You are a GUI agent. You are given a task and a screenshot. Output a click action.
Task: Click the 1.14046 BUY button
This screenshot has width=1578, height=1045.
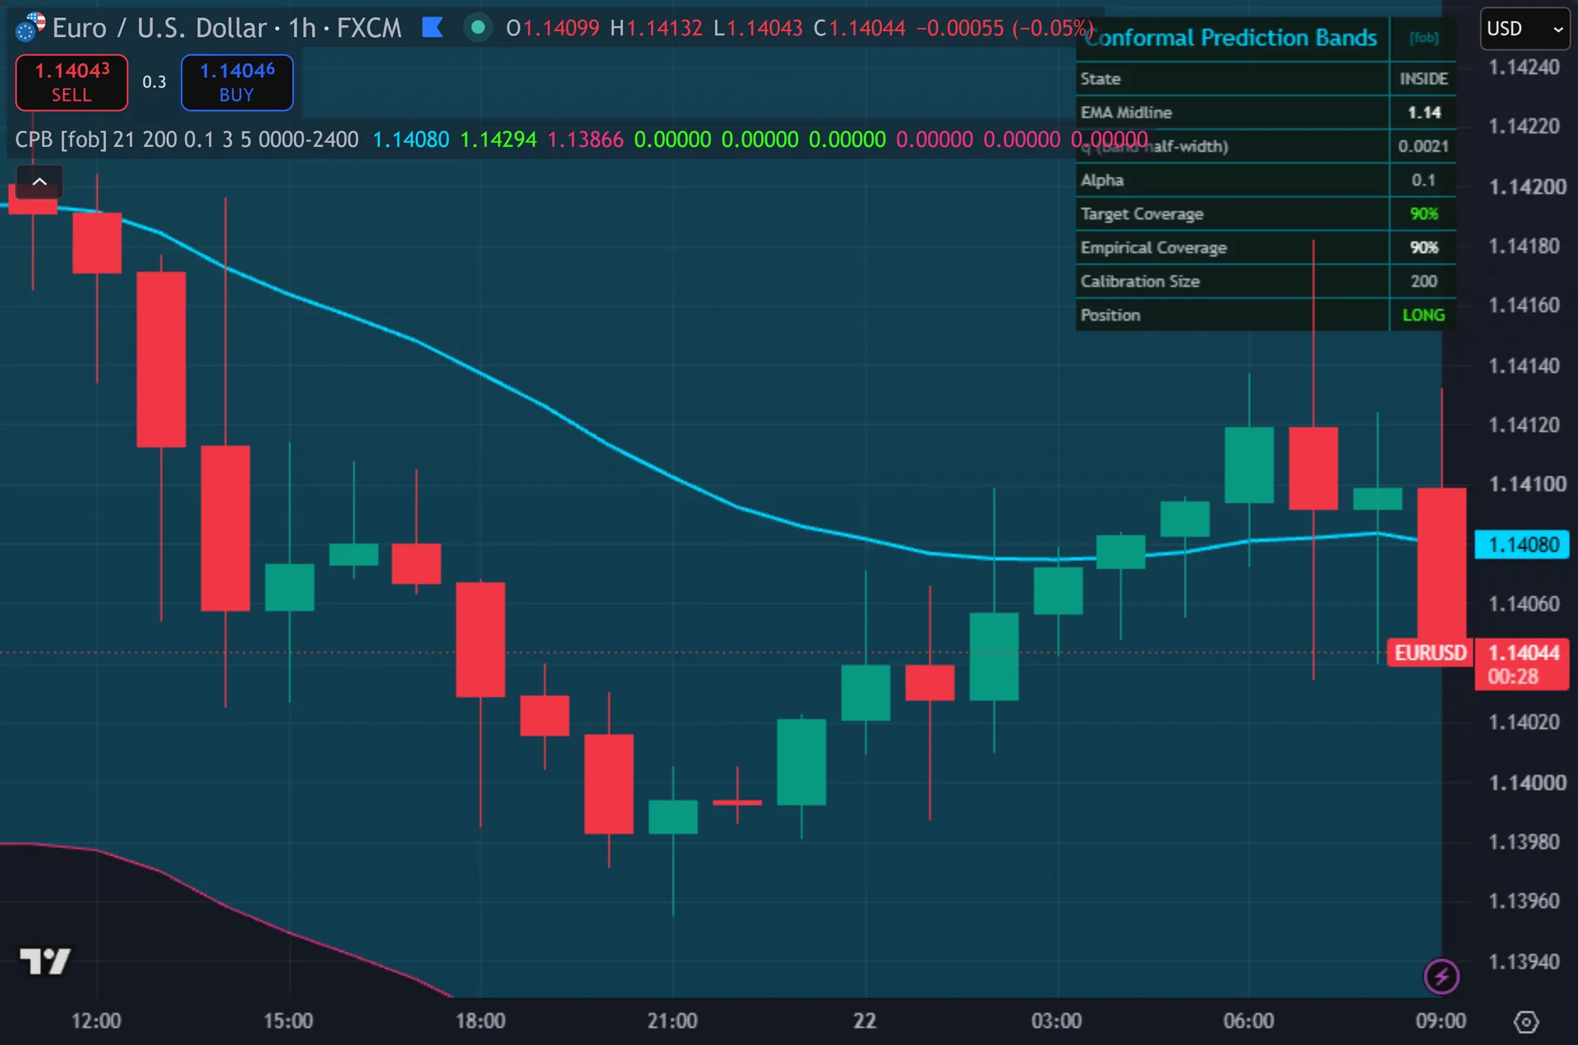point(237,82)
